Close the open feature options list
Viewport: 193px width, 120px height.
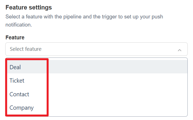coord(180,50)
